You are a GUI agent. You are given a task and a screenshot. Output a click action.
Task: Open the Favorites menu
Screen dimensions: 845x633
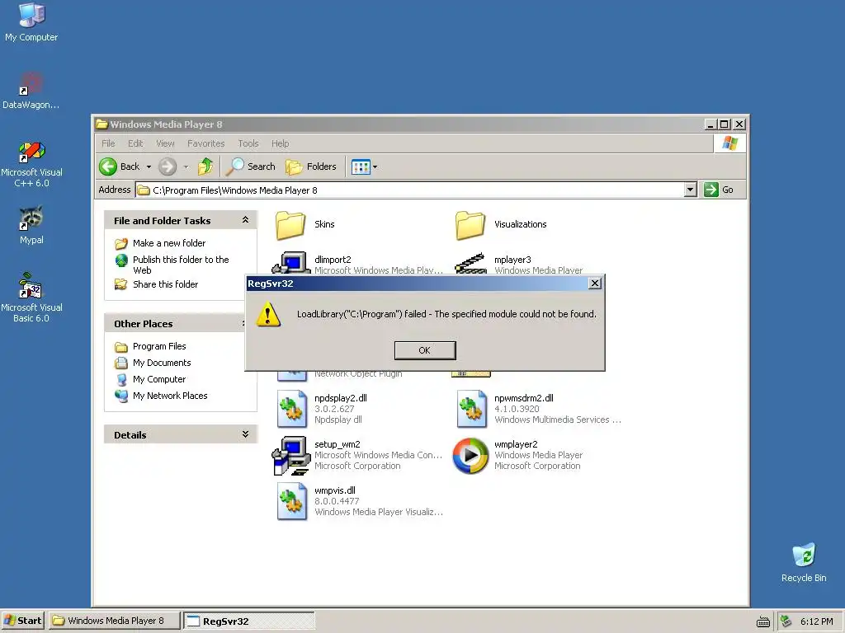(205, 143)
